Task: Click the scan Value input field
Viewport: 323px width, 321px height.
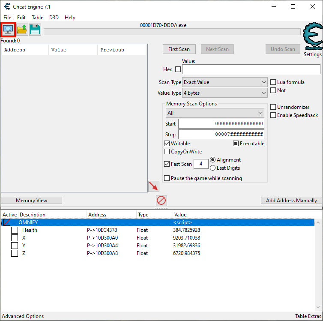Action: [x=251, y=69]
